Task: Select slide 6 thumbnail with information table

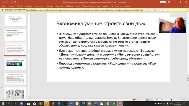Action: [15, 93]
